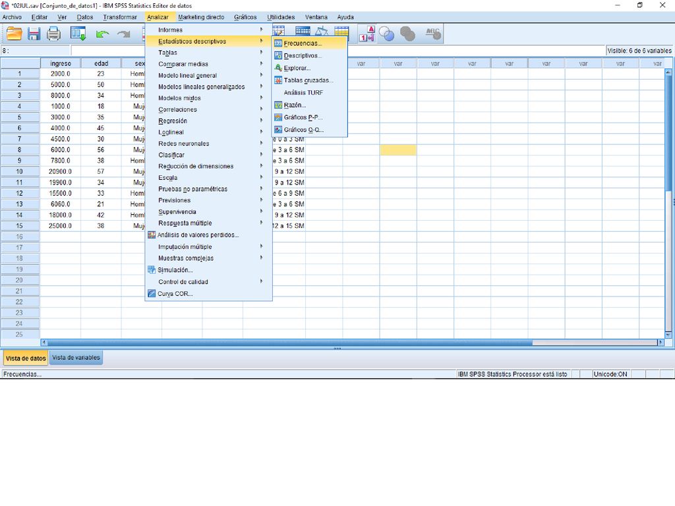675x506 pixels.
Task: Click the Unicode:ON status bar entry
Action: [x=610, y=374]
